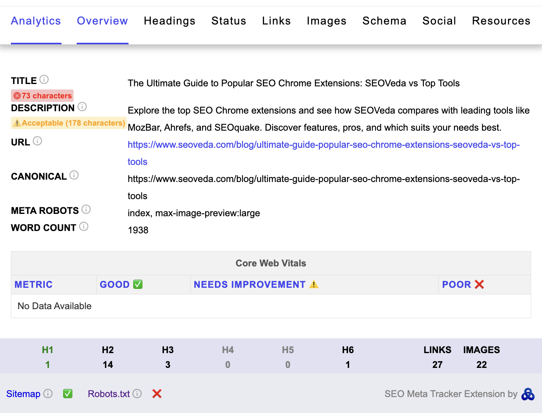Click the info icon beside URL
This screenshot has width=542, height=413.
point(37,141)
